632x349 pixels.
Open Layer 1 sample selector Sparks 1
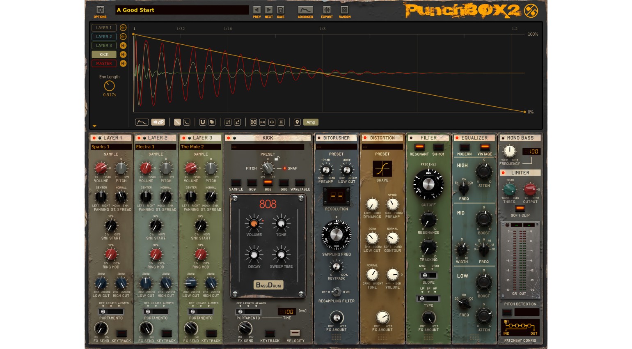coord(111,147)
